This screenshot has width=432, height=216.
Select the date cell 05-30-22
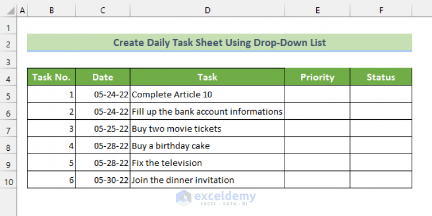tap(103, 179)
